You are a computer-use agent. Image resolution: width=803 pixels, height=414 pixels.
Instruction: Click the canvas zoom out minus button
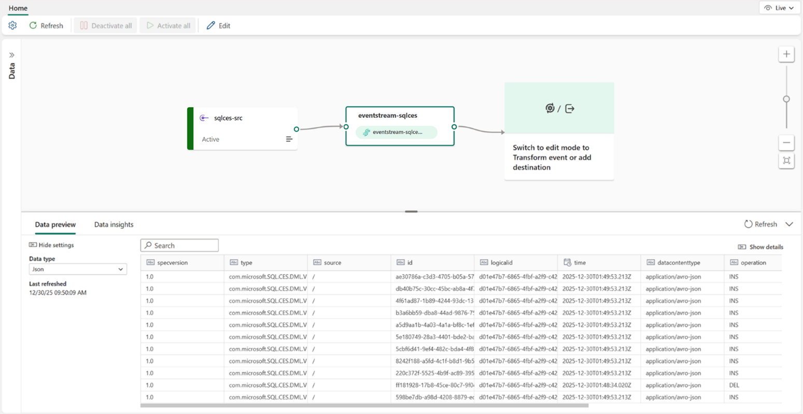786,142
